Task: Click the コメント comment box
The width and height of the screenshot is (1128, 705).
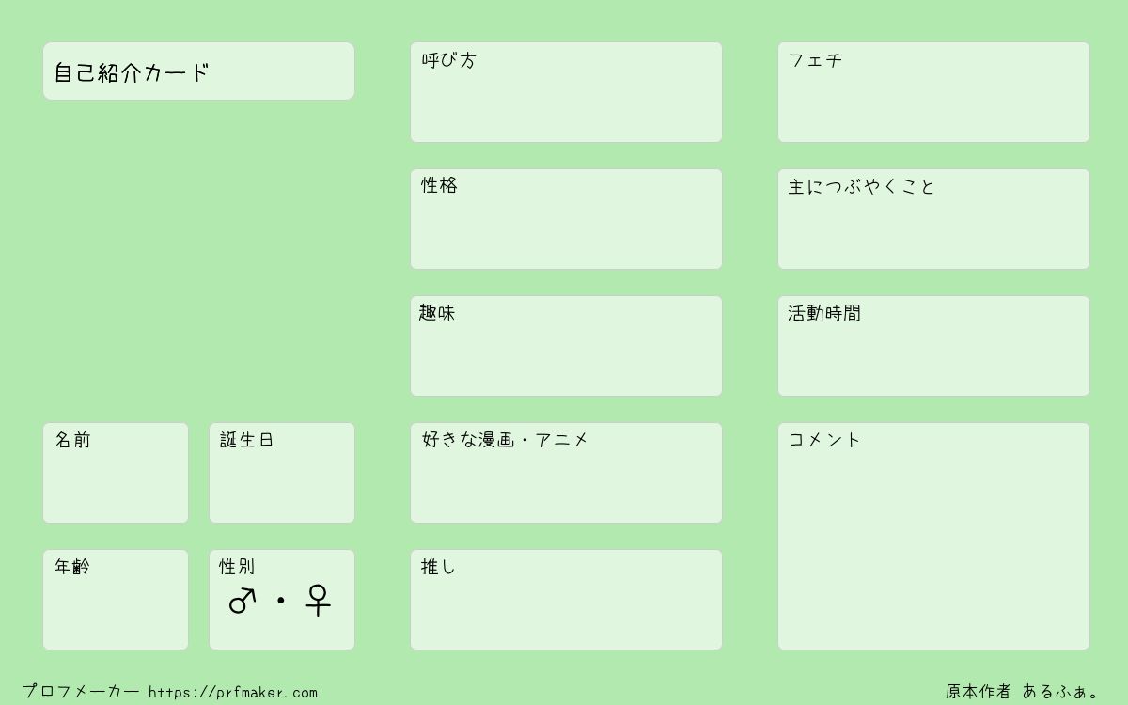Action: [x=933, y=536]
